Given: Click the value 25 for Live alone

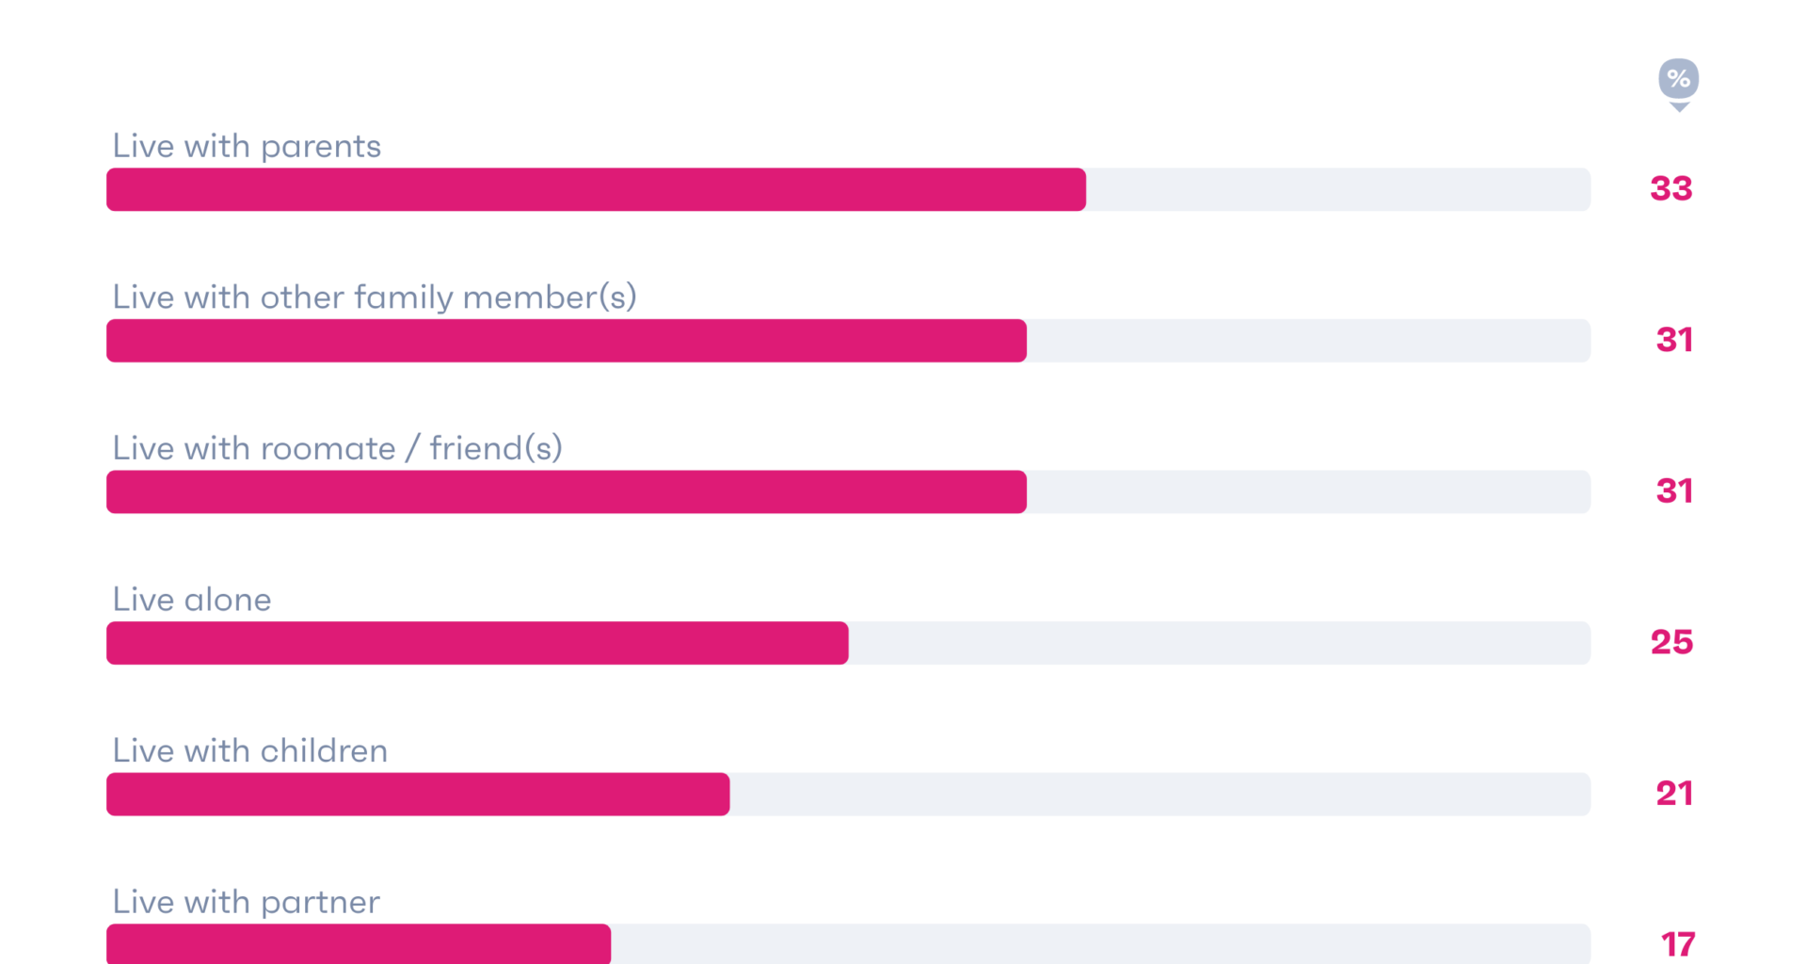Looking at the screenshot, I should coord(1671,642).
